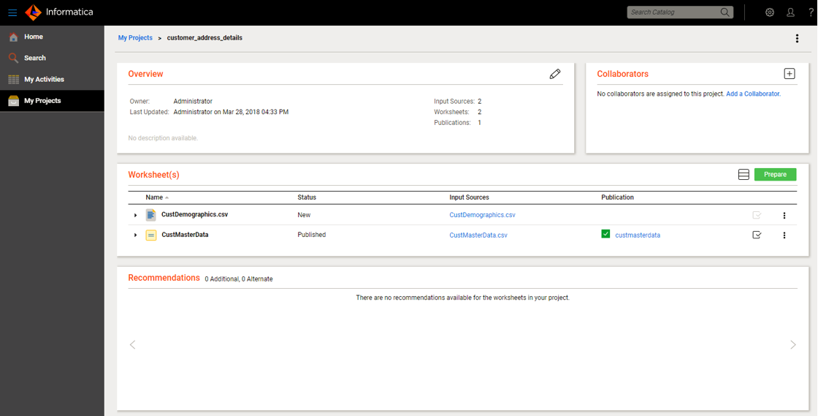The height and width of the screenshot is (416, 818).
Task: Sort worksheets by Name column arrow
Action: [x=167, y=198]
